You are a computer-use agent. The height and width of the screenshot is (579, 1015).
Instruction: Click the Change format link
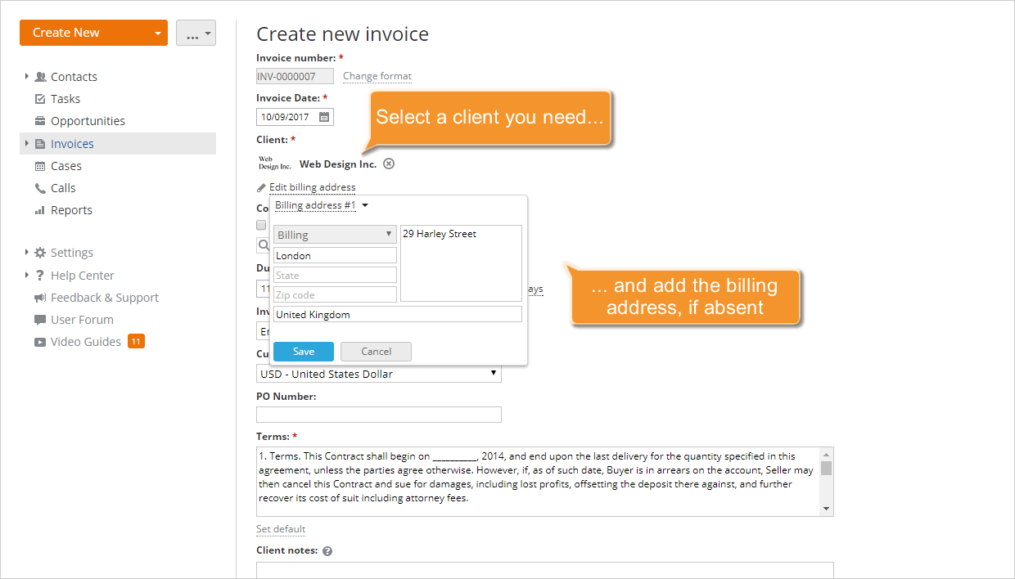click(x=377, y=76)
